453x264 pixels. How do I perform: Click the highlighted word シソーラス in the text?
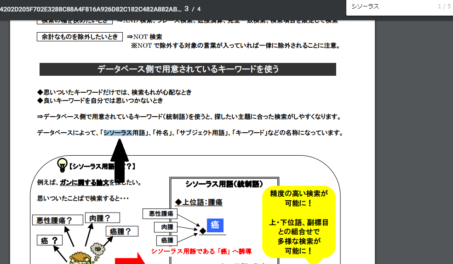pyautogui.click(x=118, y=133)
